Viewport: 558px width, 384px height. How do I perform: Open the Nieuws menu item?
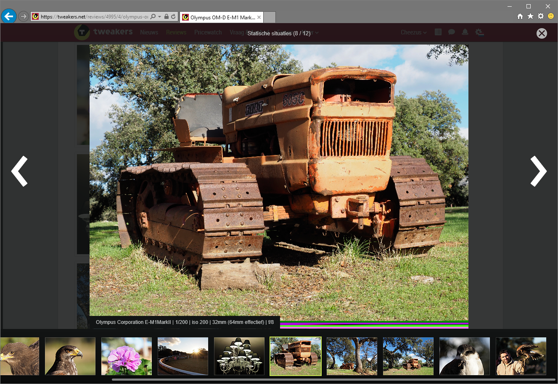click(x=149, y=32)
